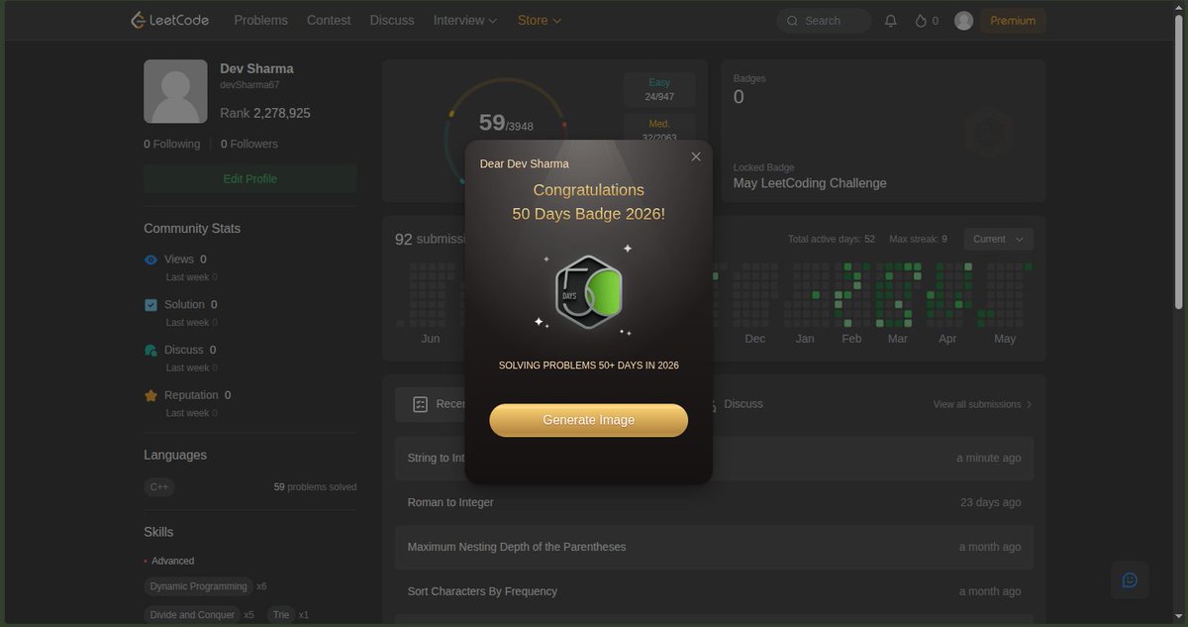Click the devSharma67 username text
The image size is (1188, 627).
[x=249, y=86]
